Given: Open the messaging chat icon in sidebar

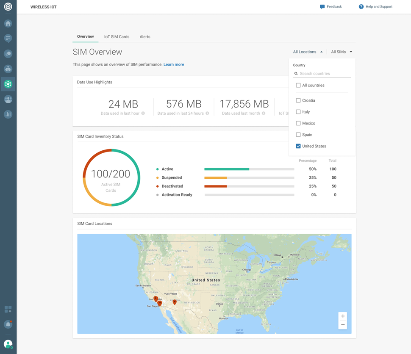Looking at the screenshot, I should [8, 39].
